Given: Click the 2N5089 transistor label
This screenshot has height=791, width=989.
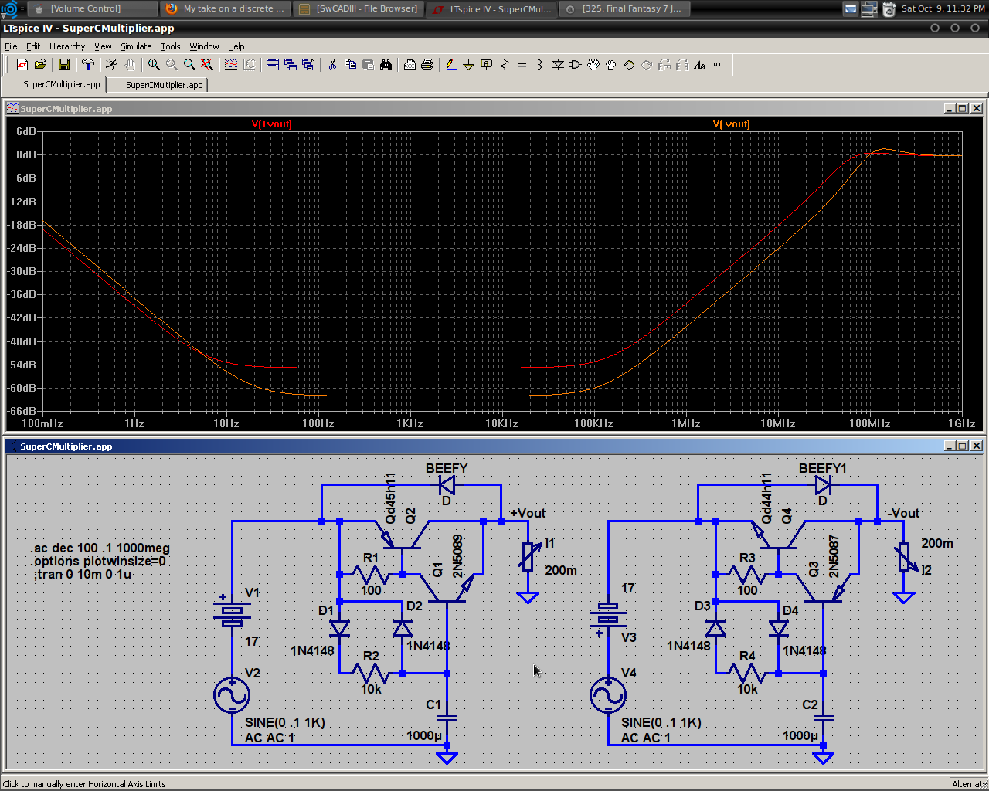Looking at the screenshot, I should click(x=457, y=556).
